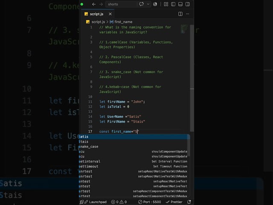Click the Prettier status item
This screenshot has height=205, width=273.
point(174,202)
